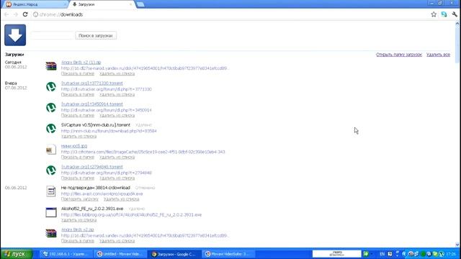Image resolution: width=461 pixels, height=259 pixels.
Task: Remove SVCapture torrent from list
Action: [79, 136]
